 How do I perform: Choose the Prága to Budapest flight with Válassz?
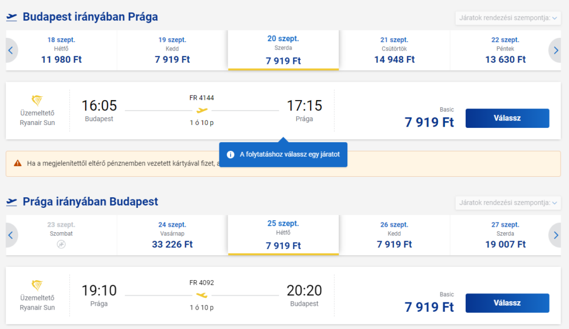507,303
